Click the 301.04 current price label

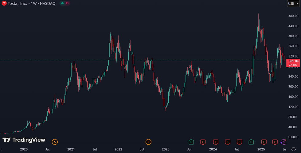(x=293, y=61)
